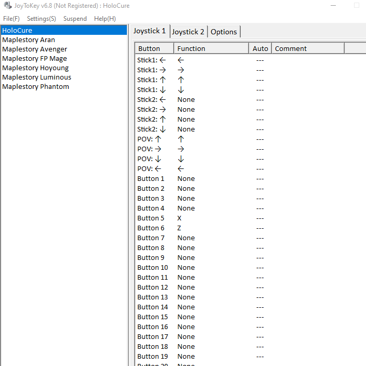This screenshot has width=366, height=366.
Task: Select the Maplestory Aran profile
Action: pyautogui.click(x=64, y=40)
